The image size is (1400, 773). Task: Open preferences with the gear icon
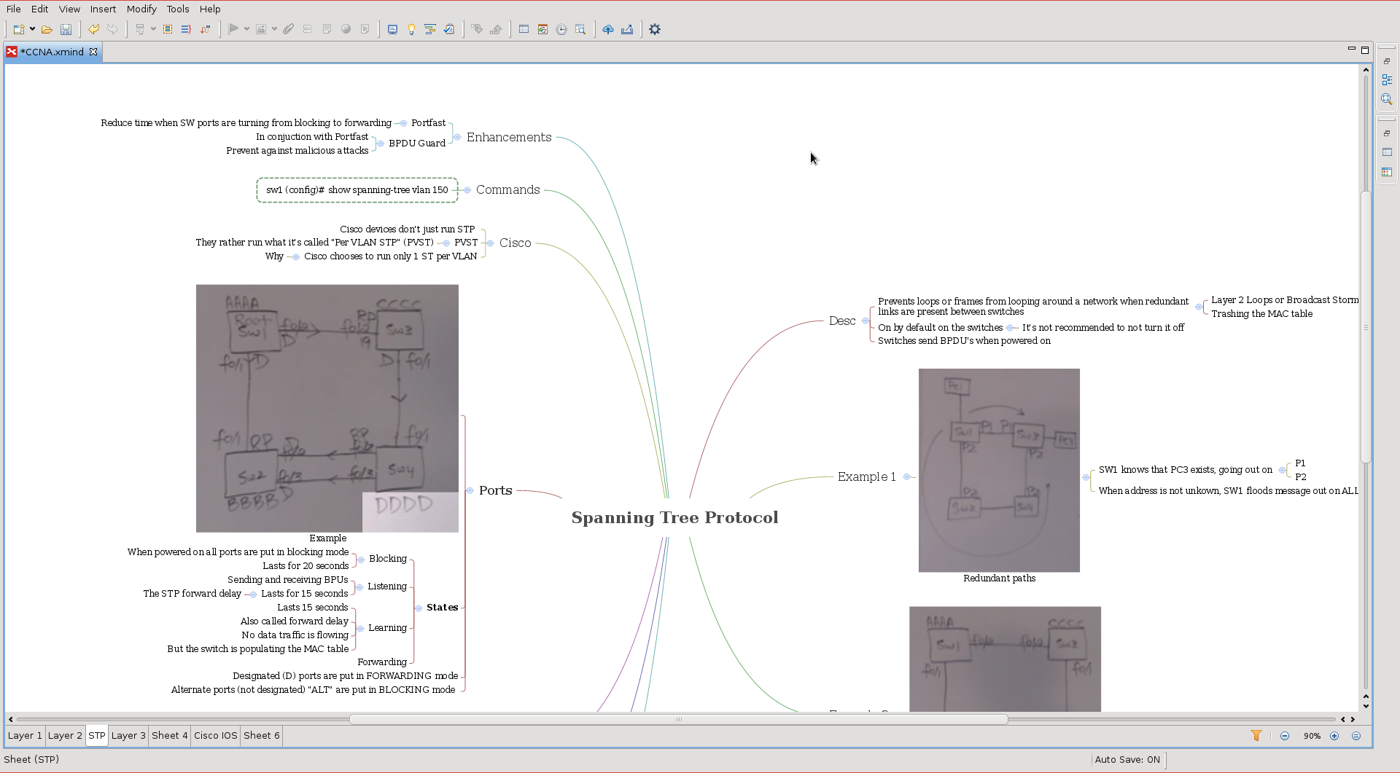[x=655, y=29]
